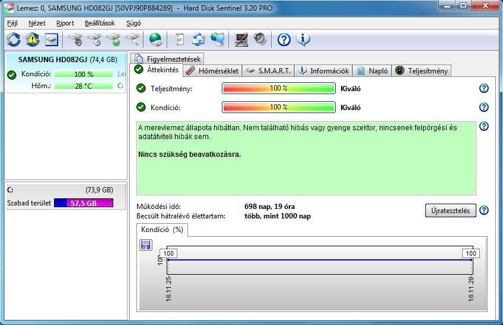The width and height of the screenshot is (503, 325).
Task: Click the help icon next to Újratesztelés
Action: click(484, 210)
